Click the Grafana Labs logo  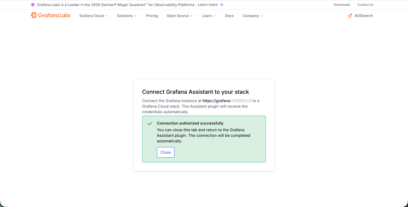pos(51,15)
